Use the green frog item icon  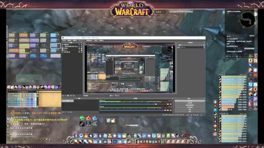point(82,118)
